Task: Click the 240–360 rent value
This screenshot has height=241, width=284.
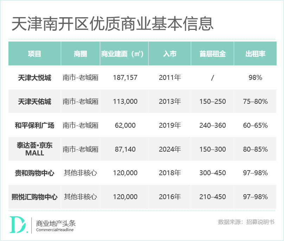Action: pyautogui.click(x=212, y=125)
